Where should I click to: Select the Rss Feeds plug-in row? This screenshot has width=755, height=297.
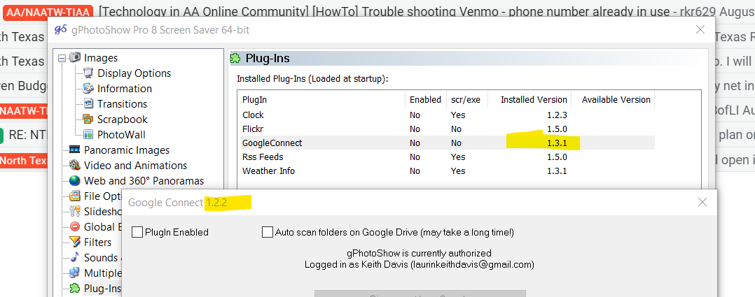click(x=446, y=157)
